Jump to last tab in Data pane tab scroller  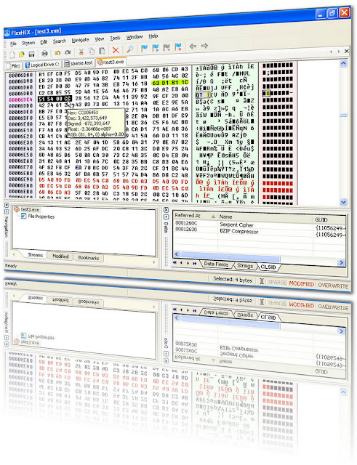pos(194,263)
